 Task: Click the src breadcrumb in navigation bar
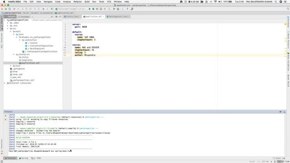point(26,13)
